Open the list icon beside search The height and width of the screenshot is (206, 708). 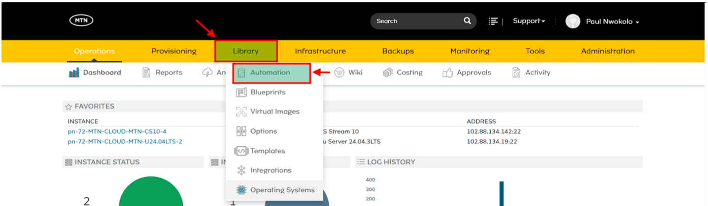(x=493, y=21)
